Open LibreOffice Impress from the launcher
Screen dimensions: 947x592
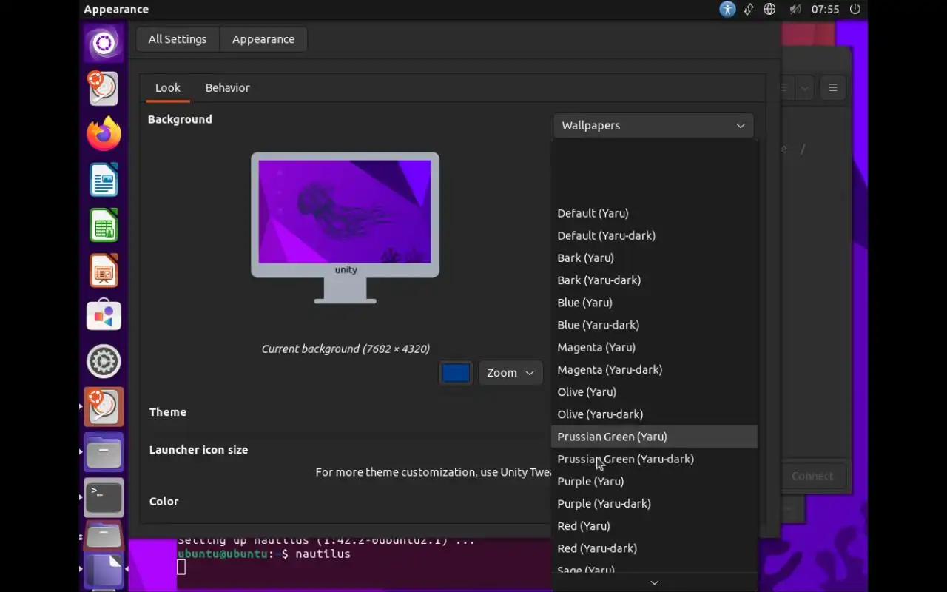click(x=104, y=271)
